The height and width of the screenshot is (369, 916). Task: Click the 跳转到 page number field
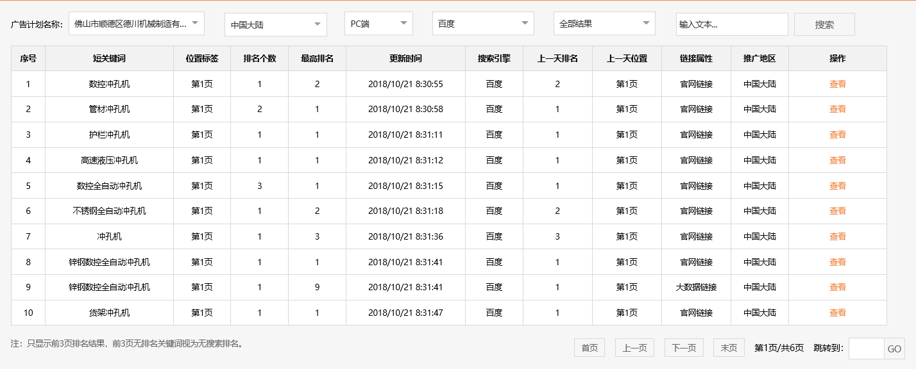click(x=866, y=348)
